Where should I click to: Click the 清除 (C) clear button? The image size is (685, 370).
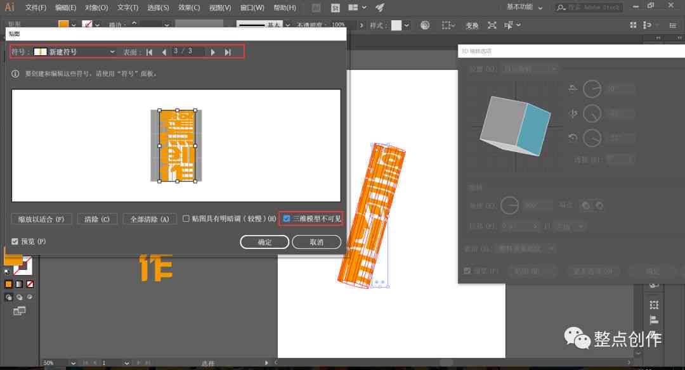tap(97, 219)
